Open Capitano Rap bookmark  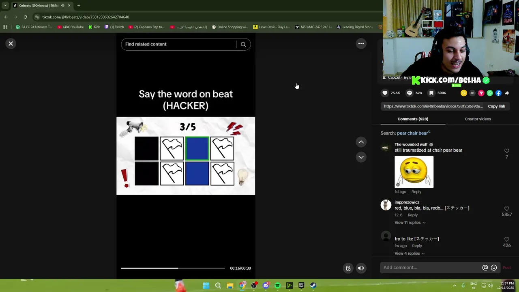[x=146, y=27]
